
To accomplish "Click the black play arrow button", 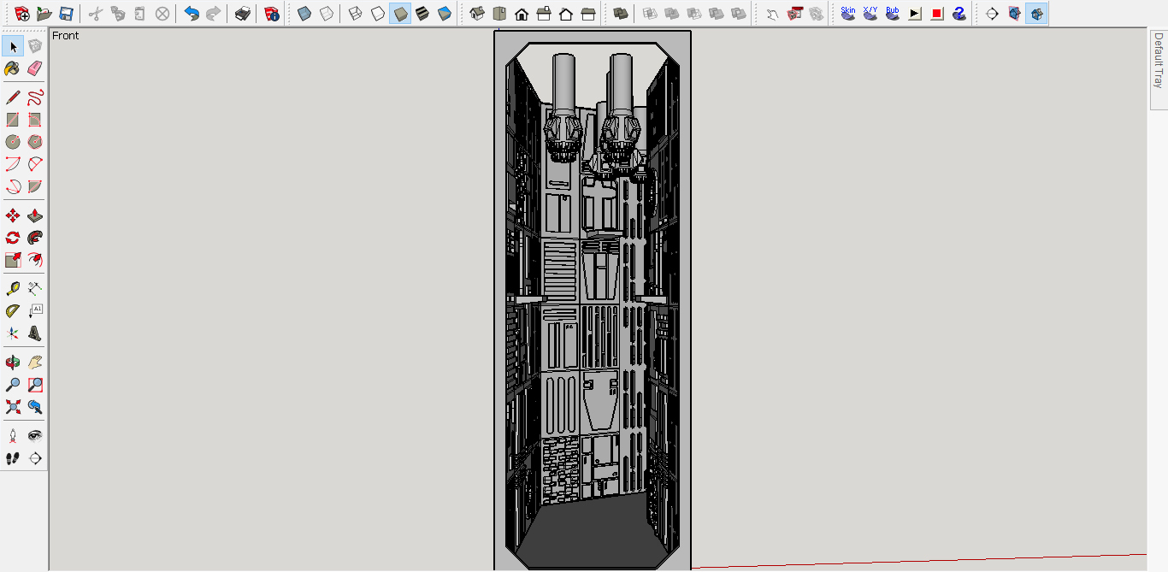I will tap(915, 14).
